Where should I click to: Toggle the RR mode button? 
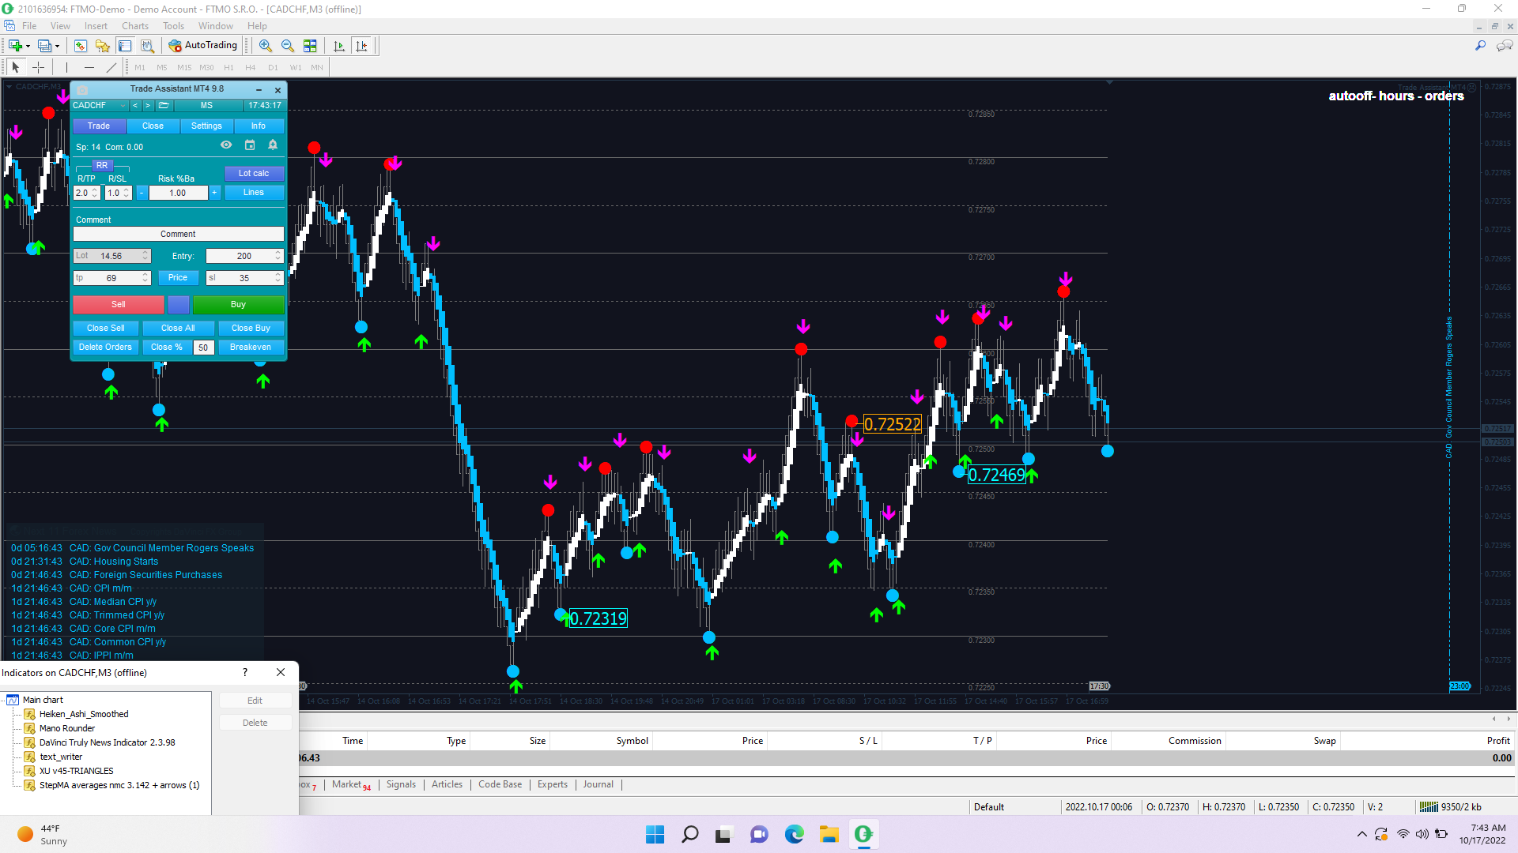(x=102, y=165)
